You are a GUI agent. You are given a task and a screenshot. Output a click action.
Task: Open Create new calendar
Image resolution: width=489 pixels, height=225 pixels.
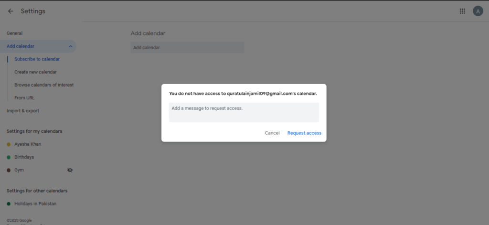click(x=35, y=72)
